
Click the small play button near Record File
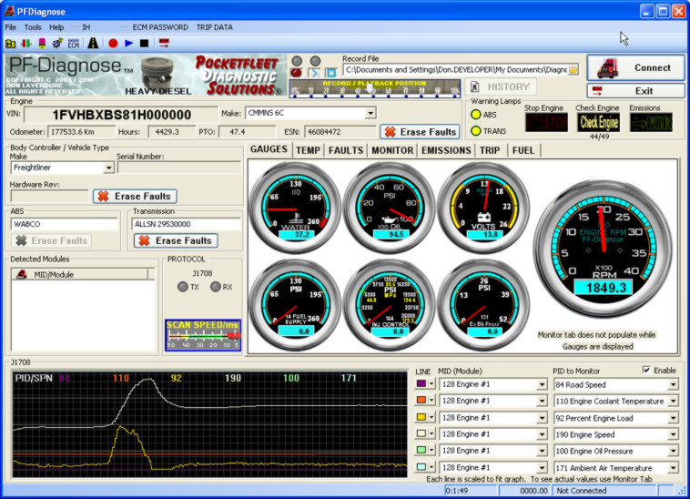point(314,72)
